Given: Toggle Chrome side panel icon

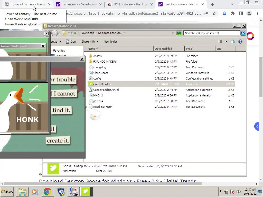Looking at the screenshot, I should click(241, 14).
